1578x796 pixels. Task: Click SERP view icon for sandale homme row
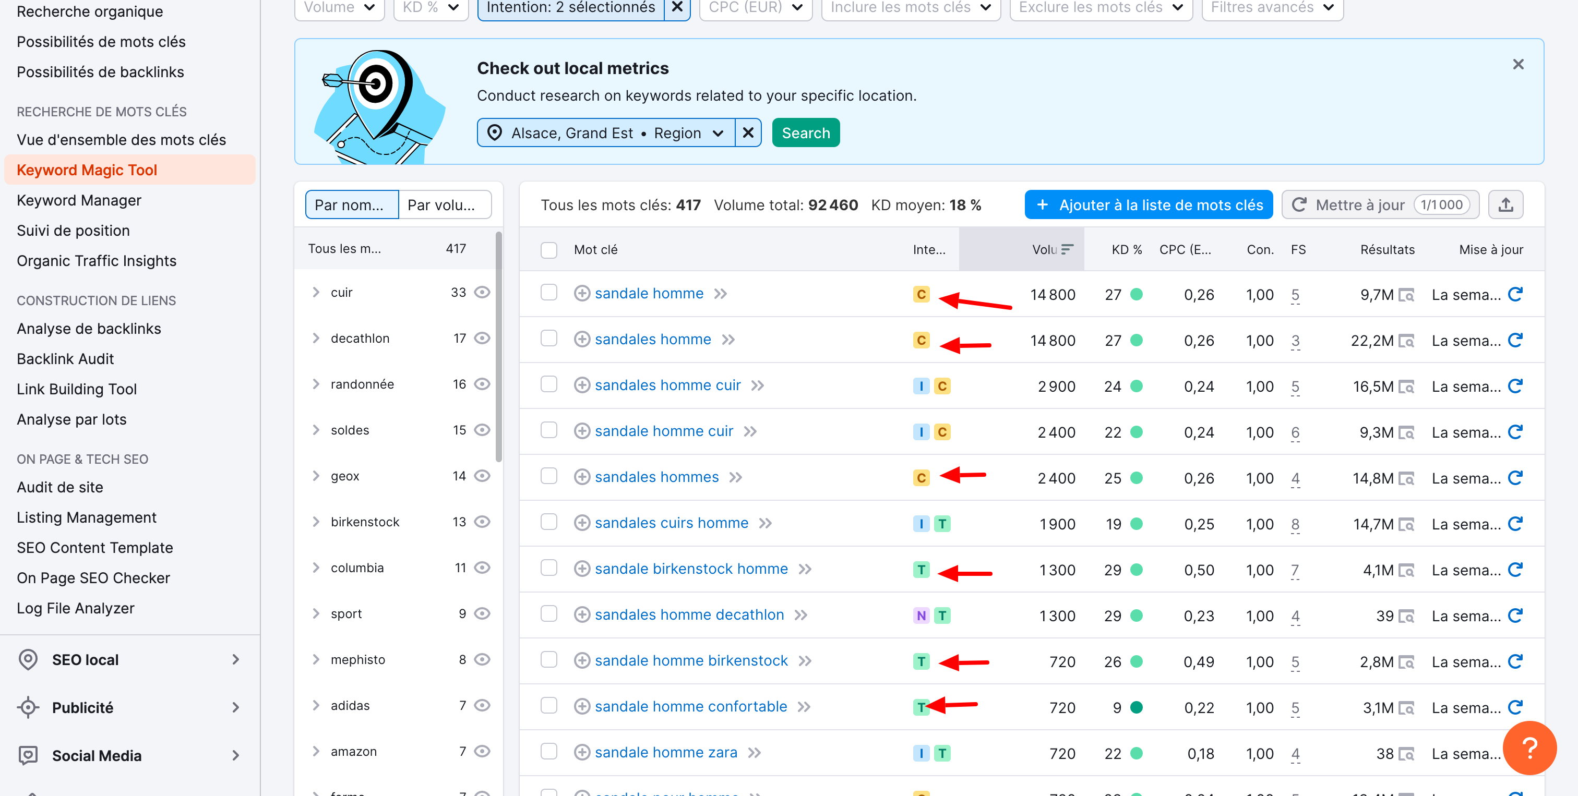[x=1406, y=295]
